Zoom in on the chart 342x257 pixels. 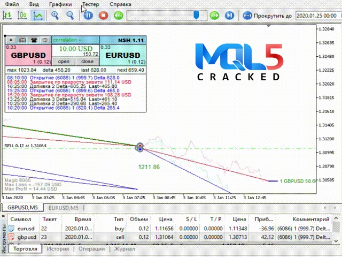(55, 16)
